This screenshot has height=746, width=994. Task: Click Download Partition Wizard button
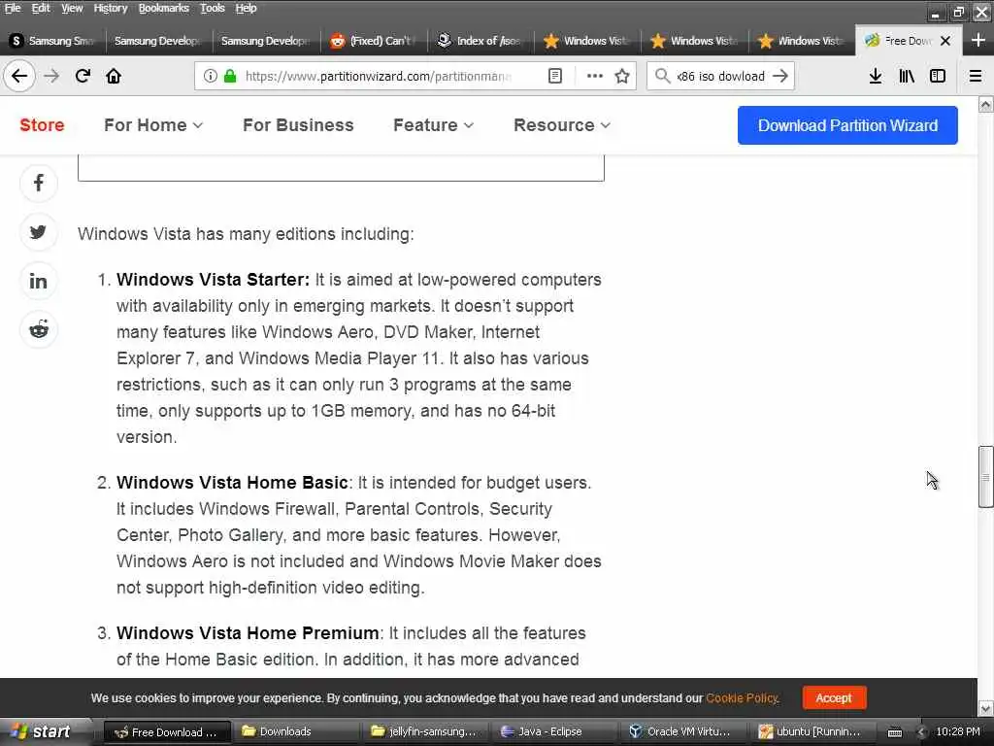pos(847,125)
